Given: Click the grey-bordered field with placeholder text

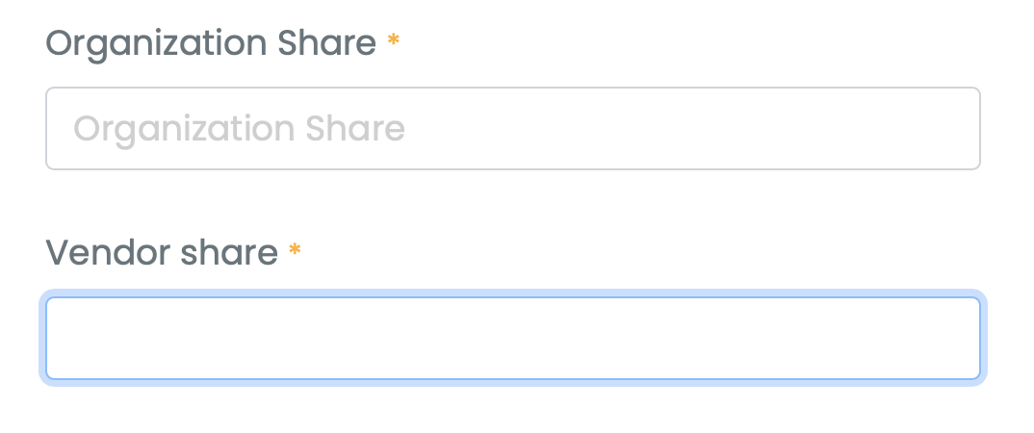Looking at the screenshot, I should tap(512, 129).
